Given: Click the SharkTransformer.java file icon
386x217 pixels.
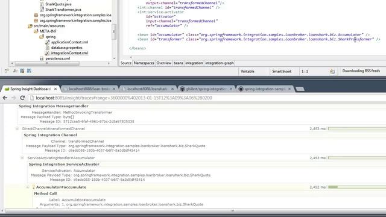Looking at the screenshot, I should (x=42, y=10).
